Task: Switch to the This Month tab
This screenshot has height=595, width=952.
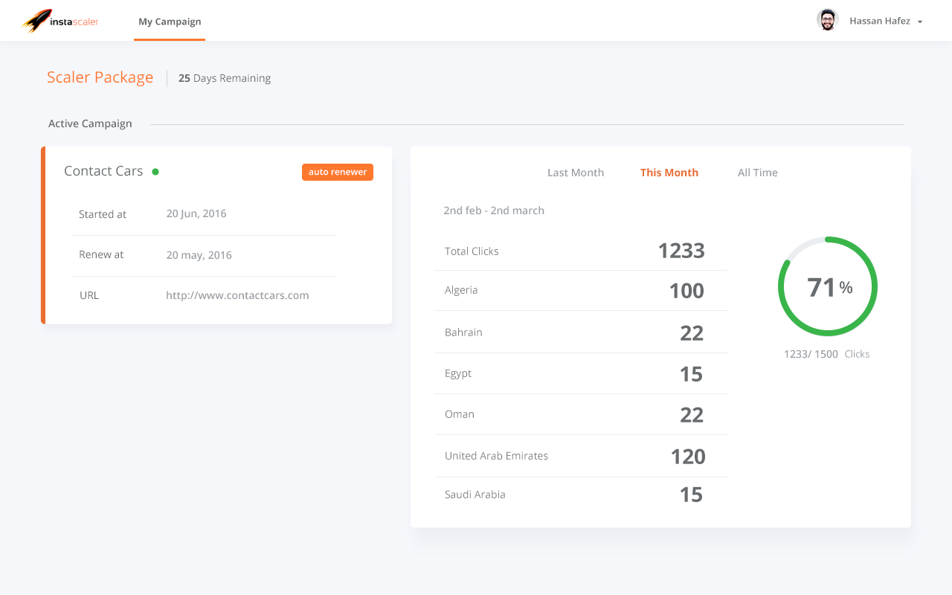Action: pyautogui.click(x=669, y=173)
